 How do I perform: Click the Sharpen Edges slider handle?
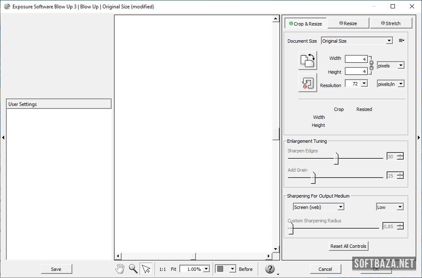pyautogui.click(x=336, y=159)
